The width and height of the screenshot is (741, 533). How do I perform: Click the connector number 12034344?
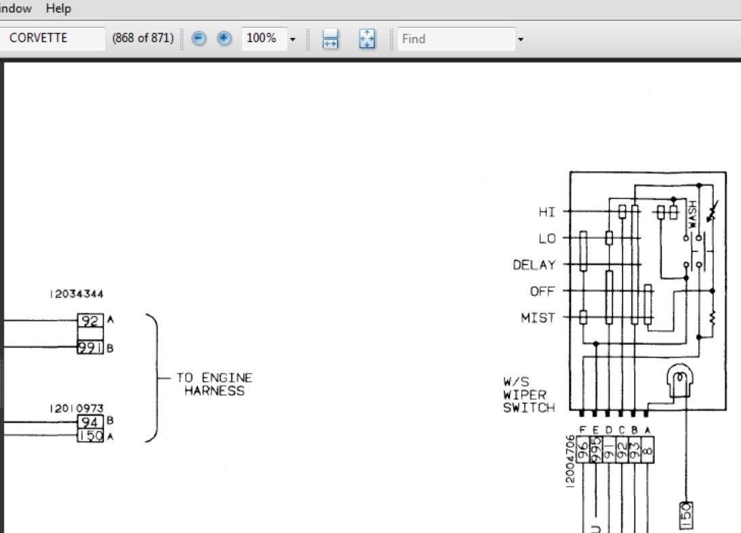77,294
